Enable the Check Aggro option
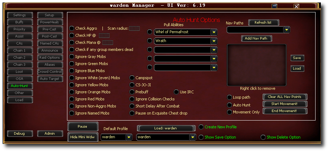329x152 pixels. coord(72,28)
